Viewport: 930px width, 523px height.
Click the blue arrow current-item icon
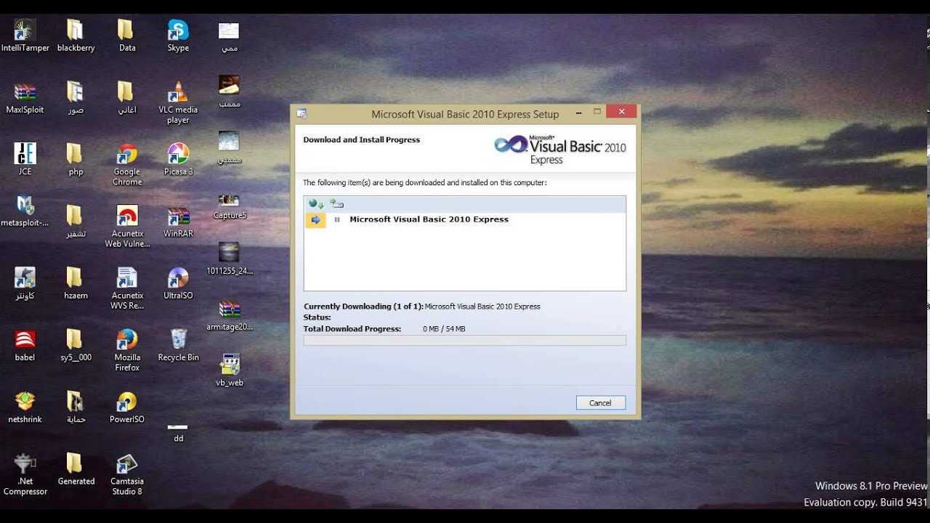(315, 219)
